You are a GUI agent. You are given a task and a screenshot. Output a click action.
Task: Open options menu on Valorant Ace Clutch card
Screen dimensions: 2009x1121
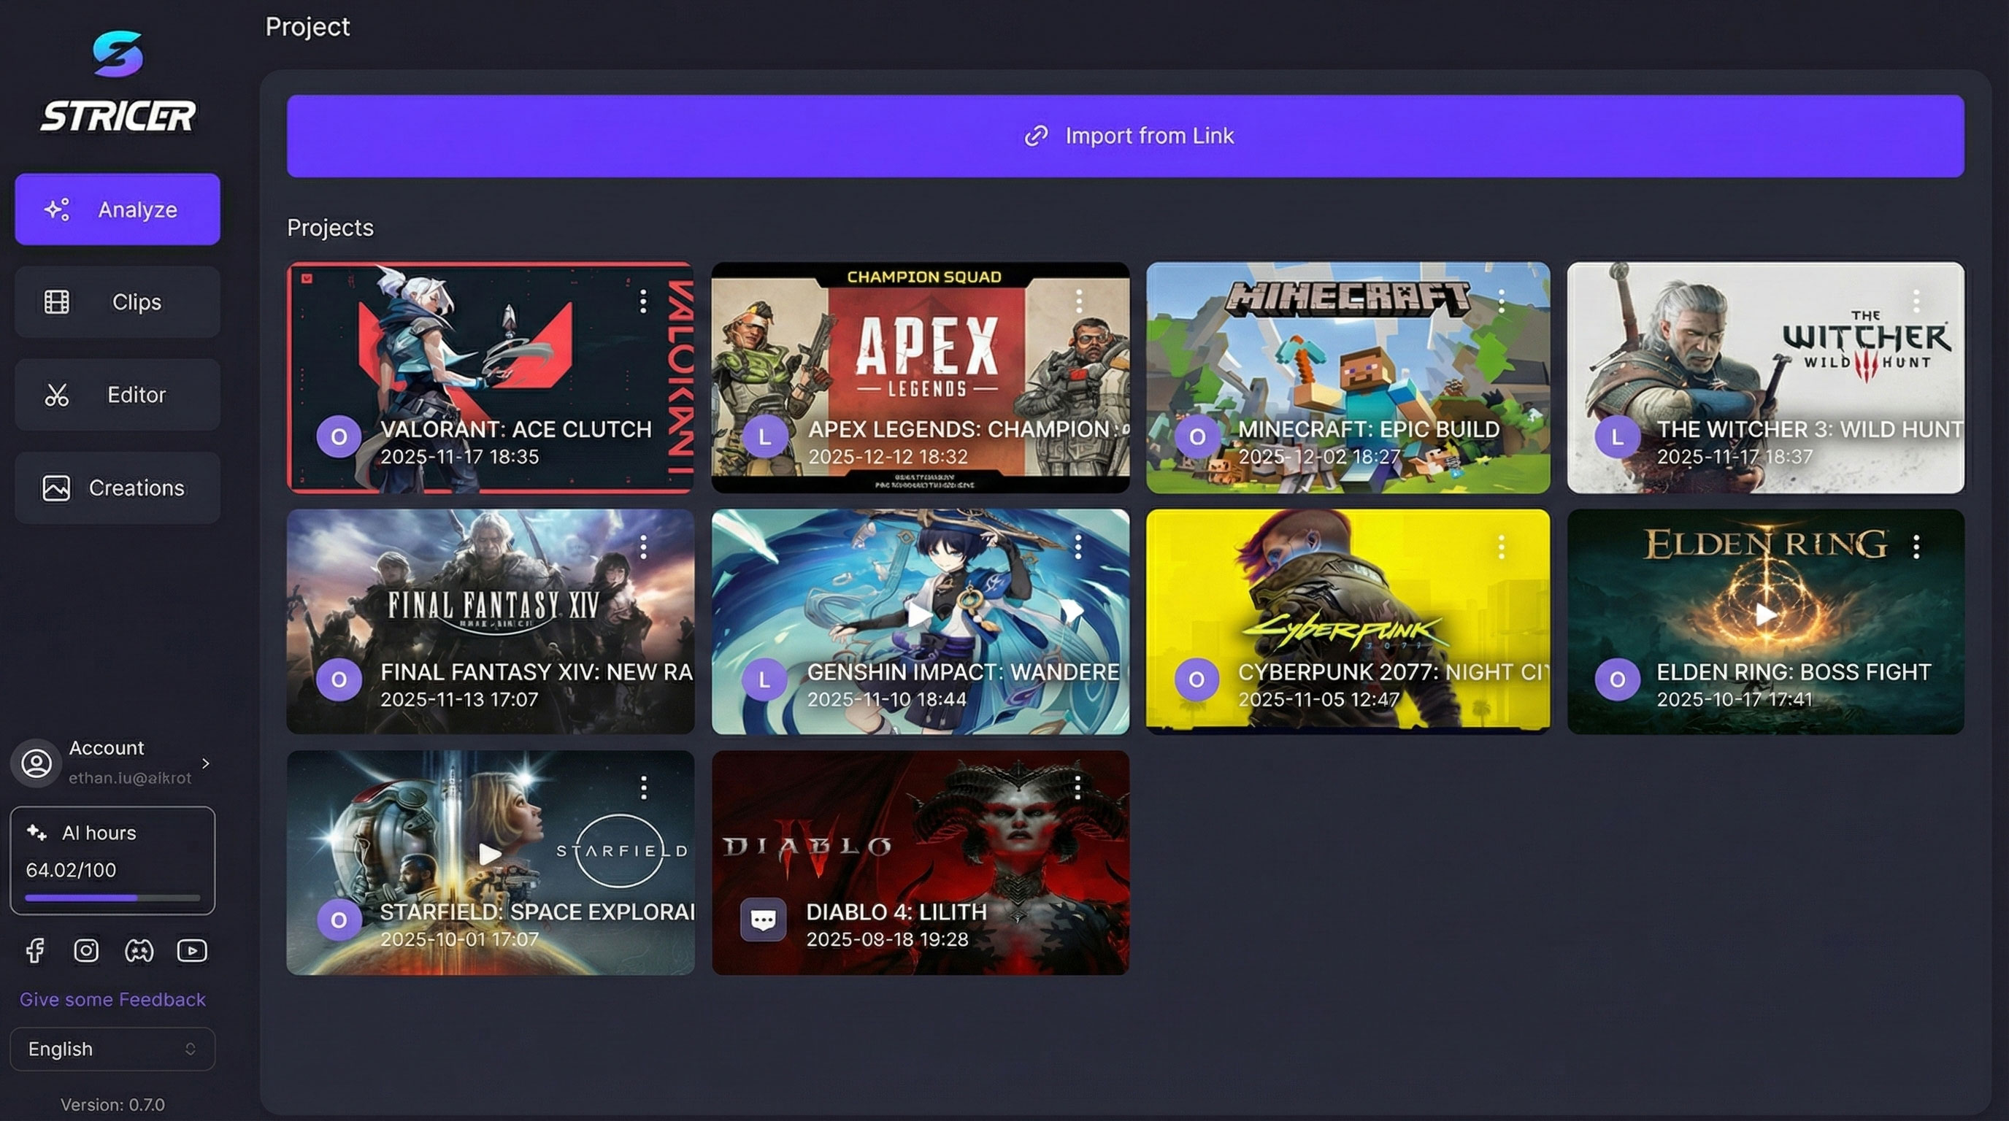643,301
